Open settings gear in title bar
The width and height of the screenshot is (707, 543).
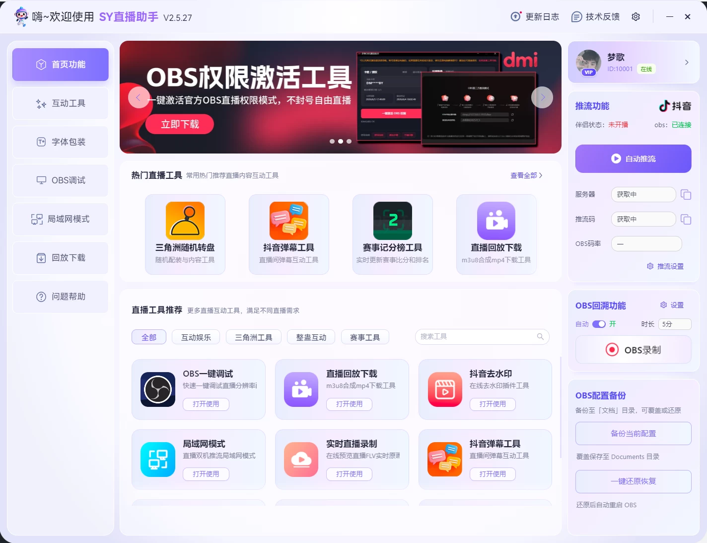click(636, 17)
